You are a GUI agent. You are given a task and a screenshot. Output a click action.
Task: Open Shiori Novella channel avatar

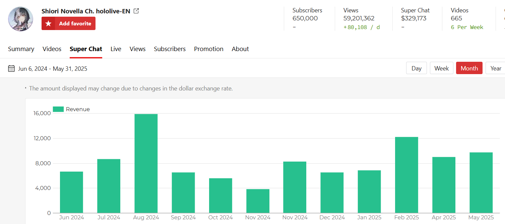pos(21,19)
